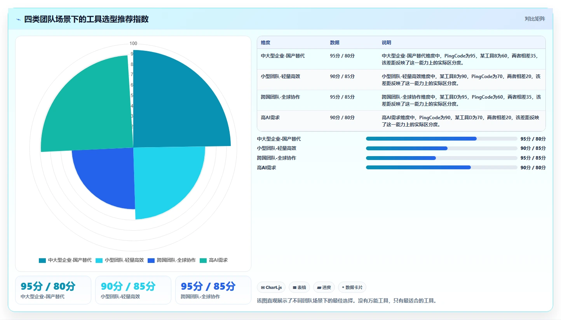This screenshot has width=561, height=320.
Task: Click the 对比矩阵 label in header
Action: pos(535,19)
